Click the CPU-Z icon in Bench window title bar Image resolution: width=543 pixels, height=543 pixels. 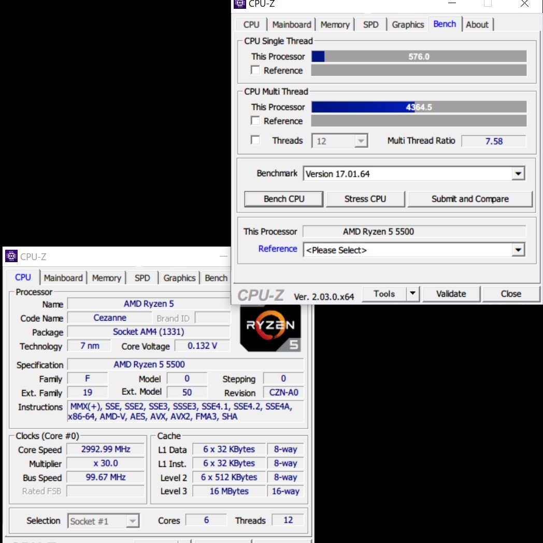pos(239,4)
